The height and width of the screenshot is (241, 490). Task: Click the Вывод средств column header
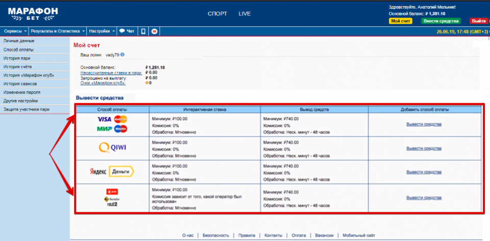pyautogui.click(x=314, y=110)
